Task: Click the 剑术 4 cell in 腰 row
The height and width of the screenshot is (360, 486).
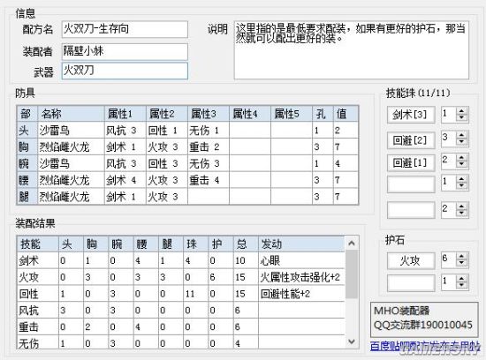Action: click(125, 180)
